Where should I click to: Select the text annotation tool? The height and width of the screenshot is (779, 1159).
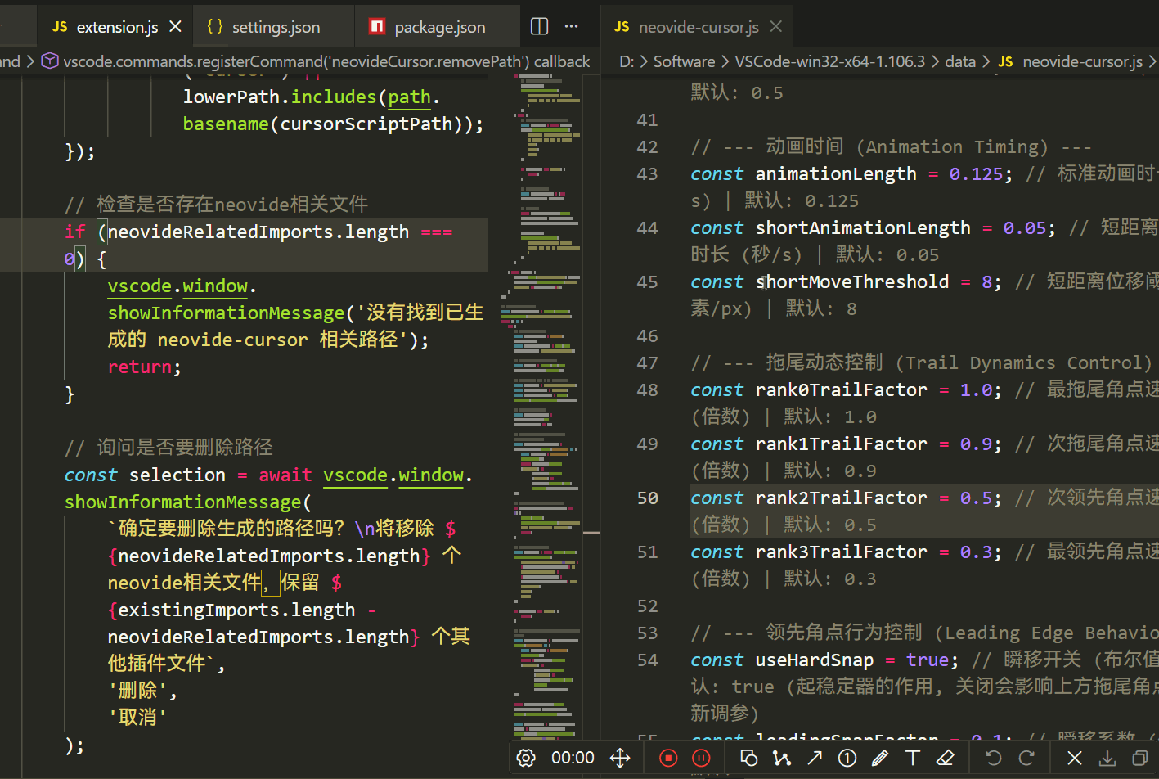click(913, 758)
